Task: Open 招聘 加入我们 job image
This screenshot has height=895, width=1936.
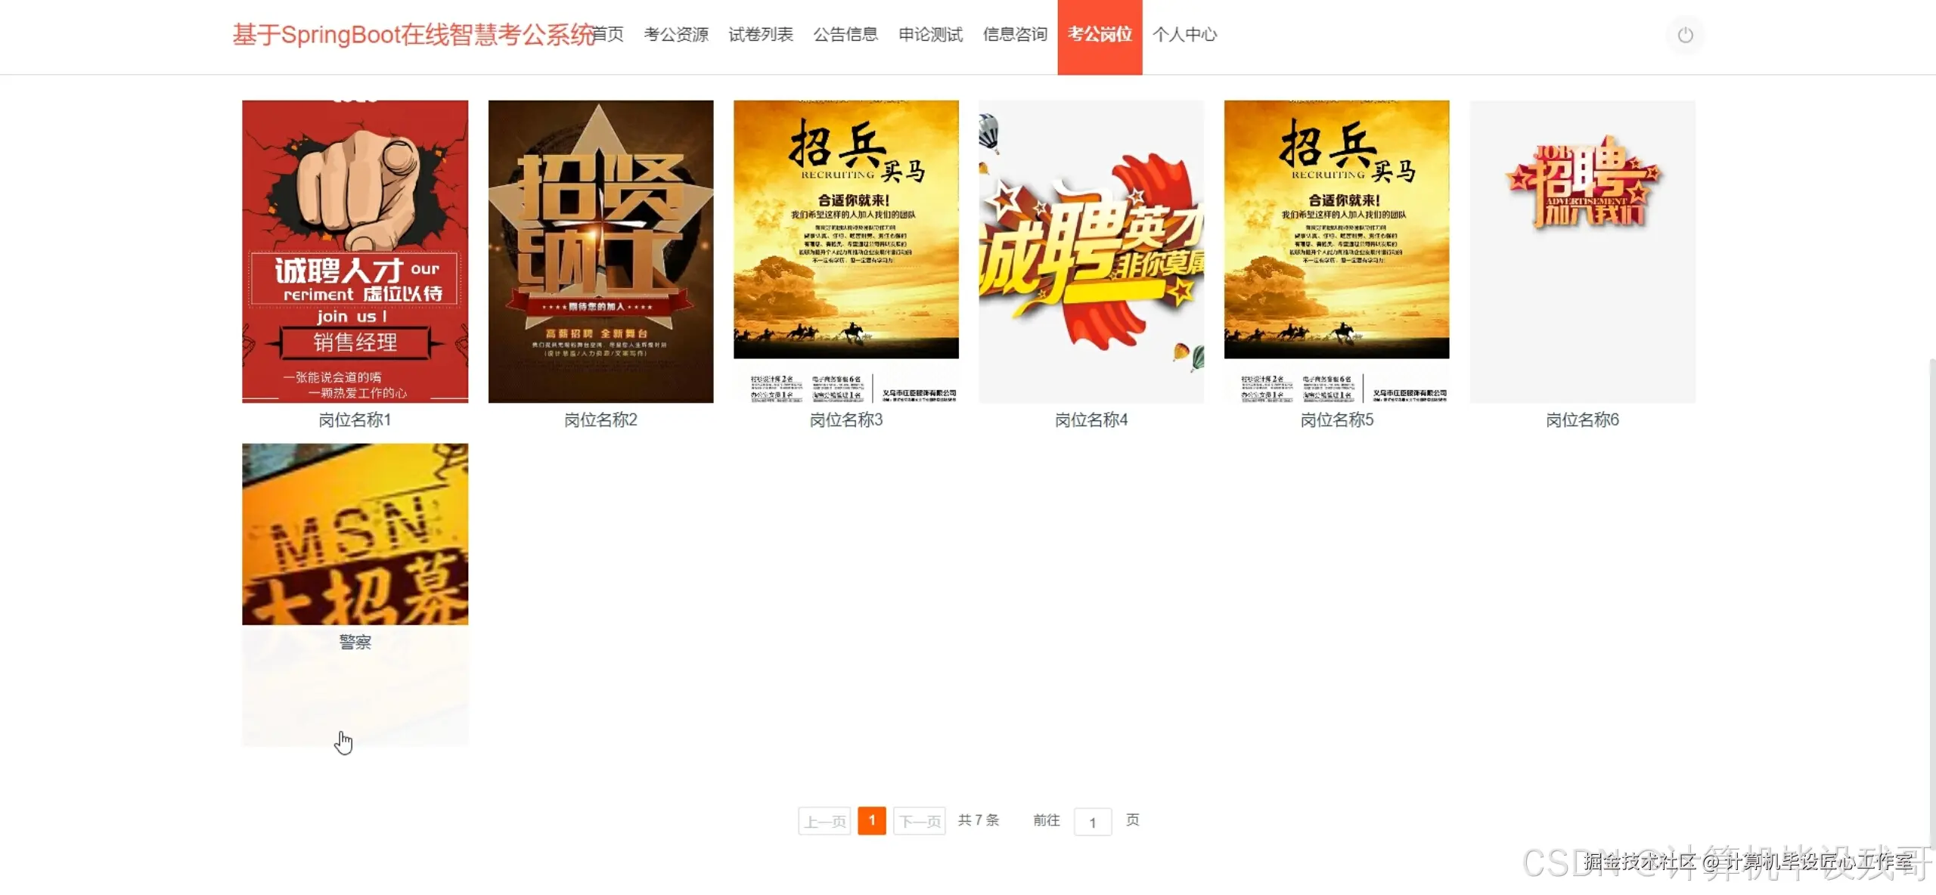Action: point(1582,251)
